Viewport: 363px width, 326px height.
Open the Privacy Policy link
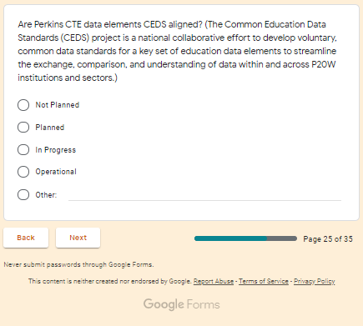(315, 281)
